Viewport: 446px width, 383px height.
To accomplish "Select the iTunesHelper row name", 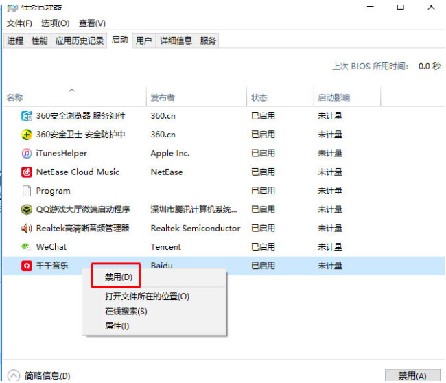I will point(62,153).
